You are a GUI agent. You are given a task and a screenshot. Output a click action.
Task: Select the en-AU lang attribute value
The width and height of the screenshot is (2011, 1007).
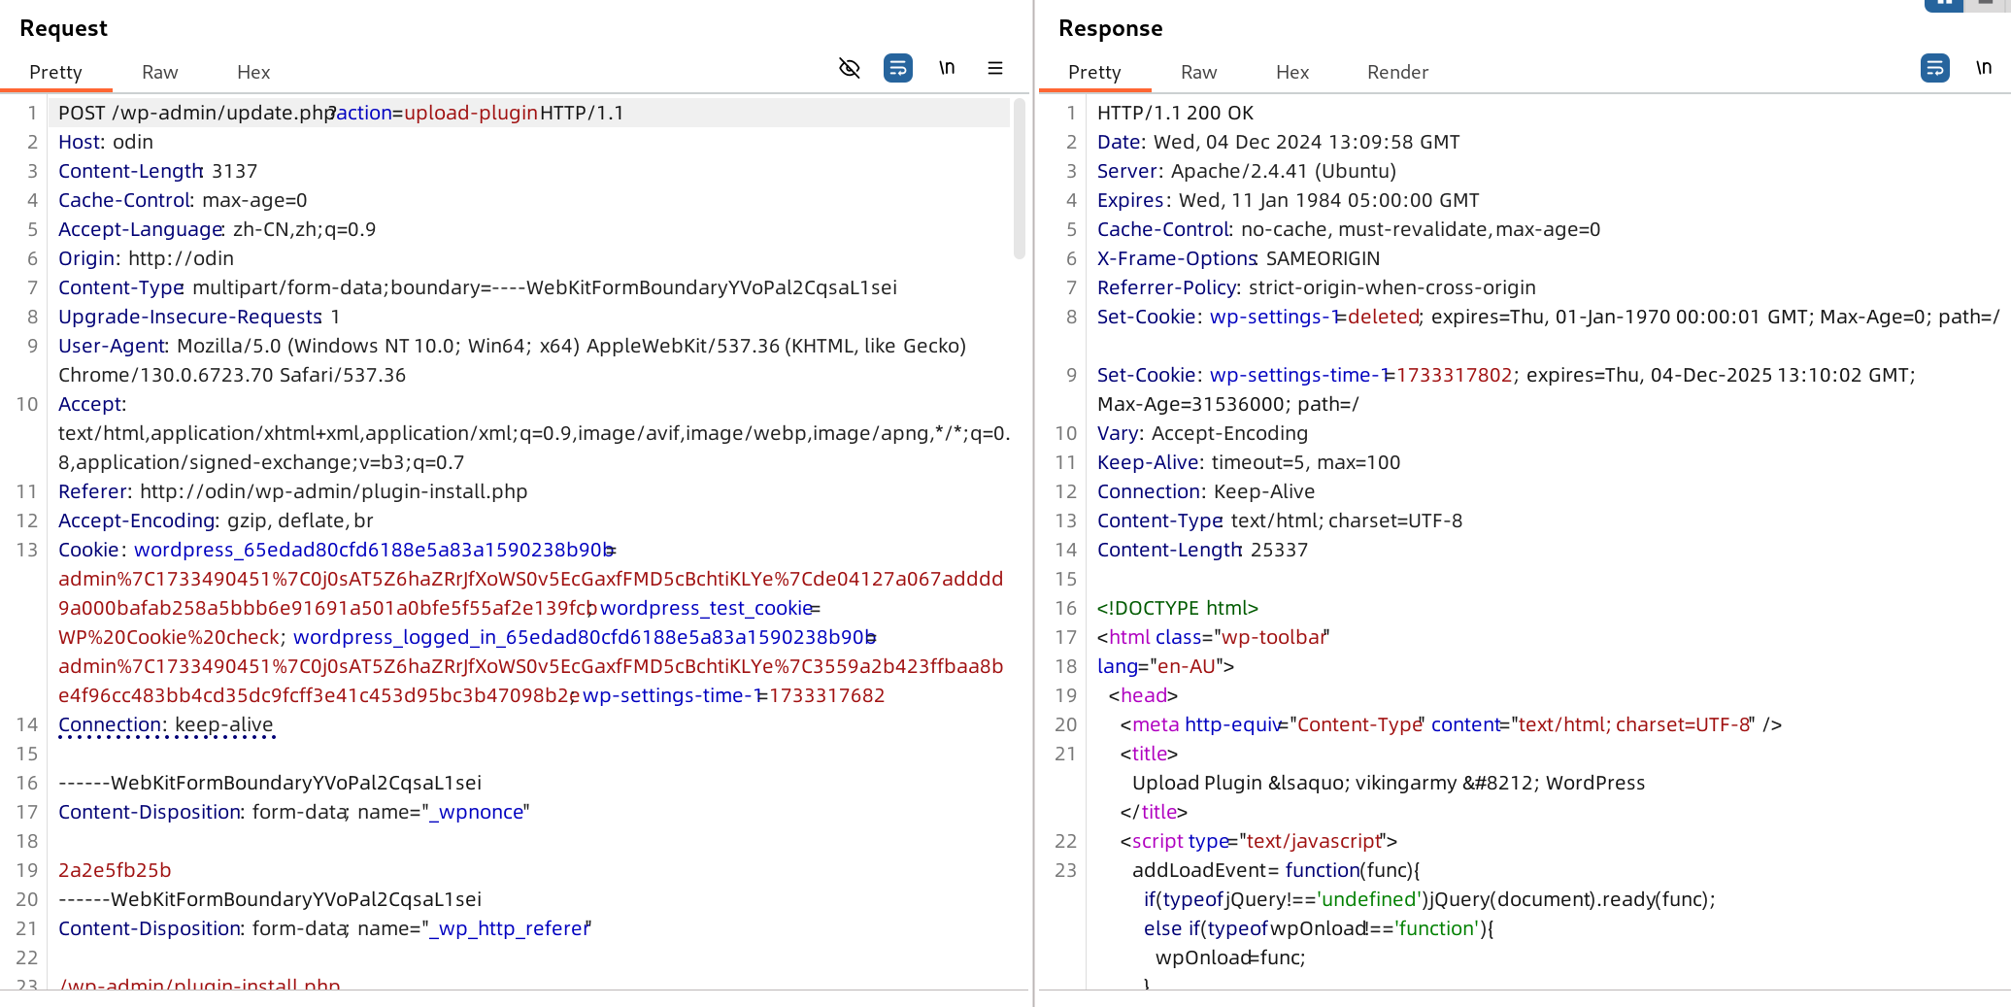pyautogui.click(x=1187, y=666)
